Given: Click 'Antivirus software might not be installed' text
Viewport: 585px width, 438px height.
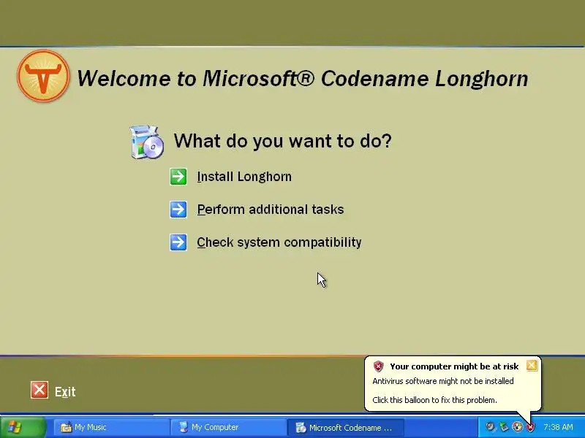Looking at the screenshot, I should 443,381.
